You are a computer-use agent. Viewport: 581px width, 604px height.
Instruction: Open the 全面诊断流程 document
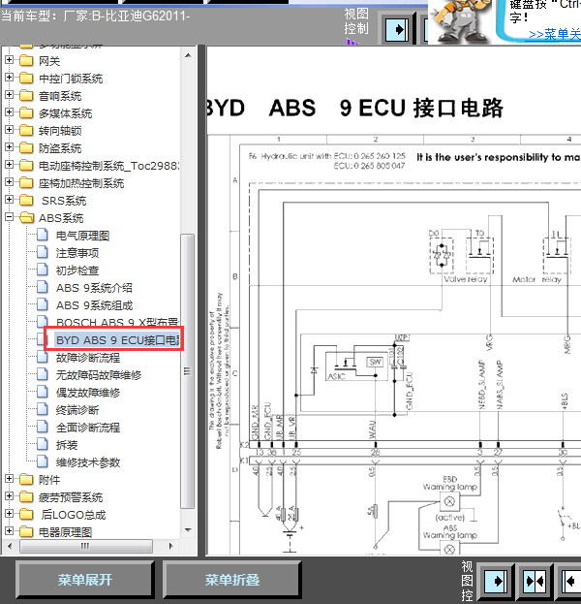point(88,428)
